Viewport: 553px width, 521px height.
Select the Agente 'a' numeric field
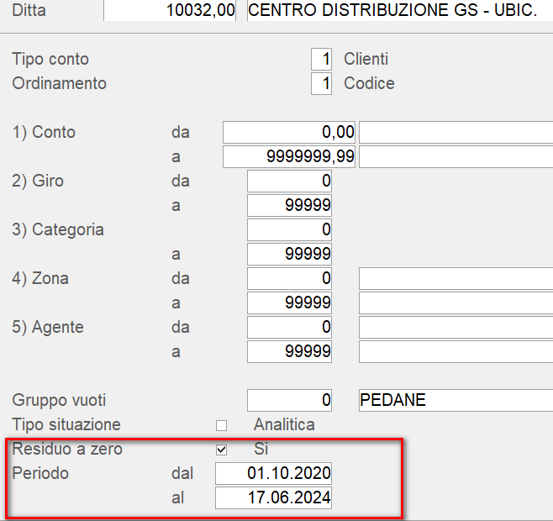(289, 352)
